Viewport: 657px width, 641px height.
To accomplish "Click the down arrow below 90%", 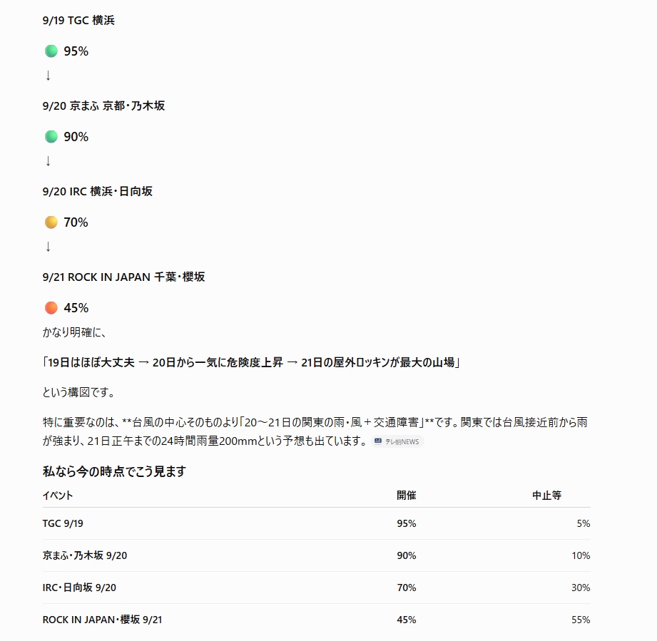I will click(x=49, y=160).
